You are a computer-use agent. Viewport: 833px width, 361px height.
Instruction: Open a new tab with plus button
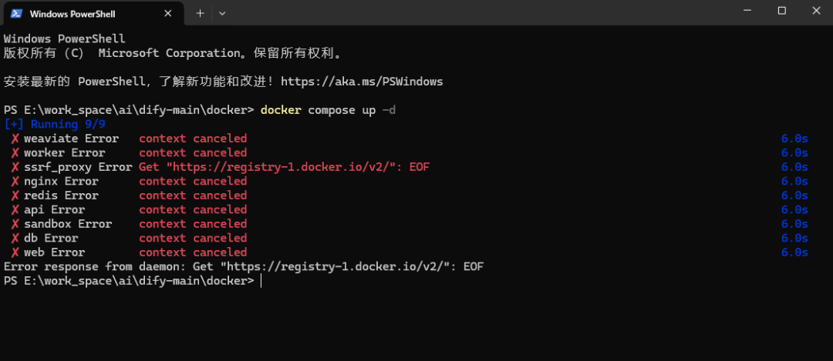click(200, 13)
